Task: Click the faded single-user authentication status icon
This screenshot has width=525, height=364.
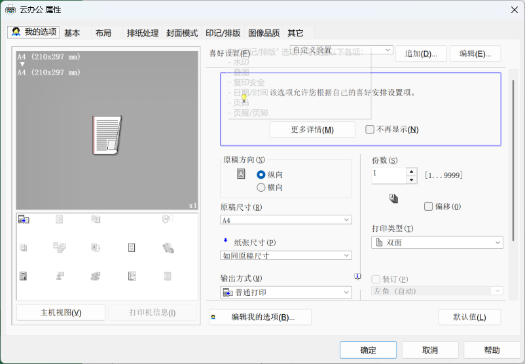Action: 60,276
